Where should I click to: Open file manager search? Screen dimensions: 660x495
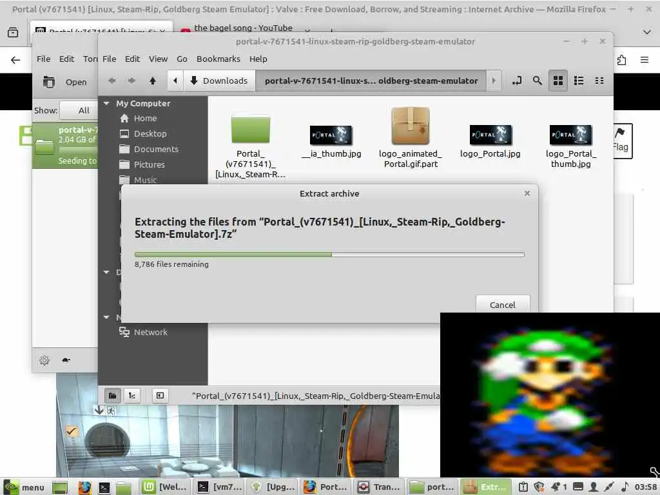537,81
